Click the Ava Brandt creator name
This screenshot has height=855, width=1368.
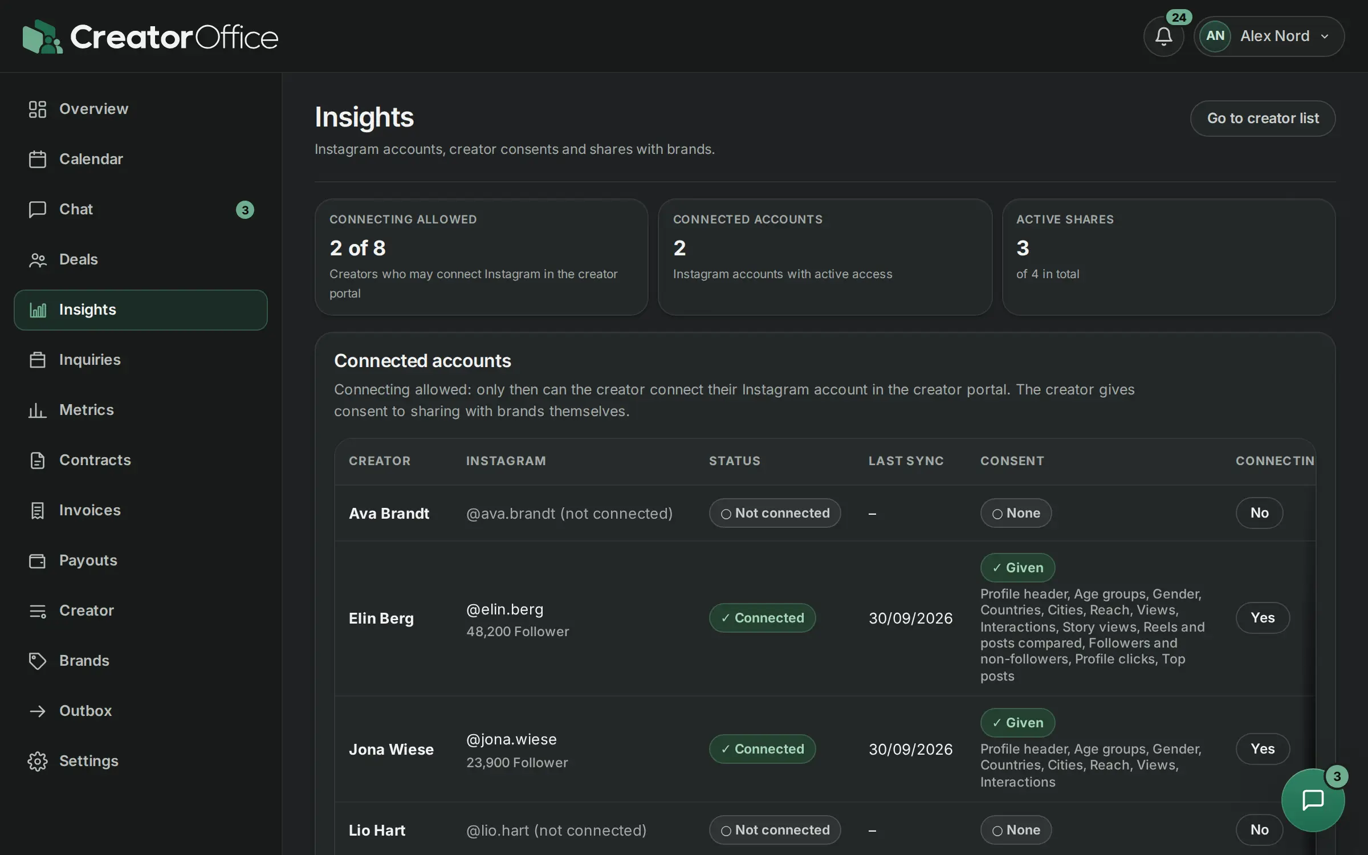[389, 514]
